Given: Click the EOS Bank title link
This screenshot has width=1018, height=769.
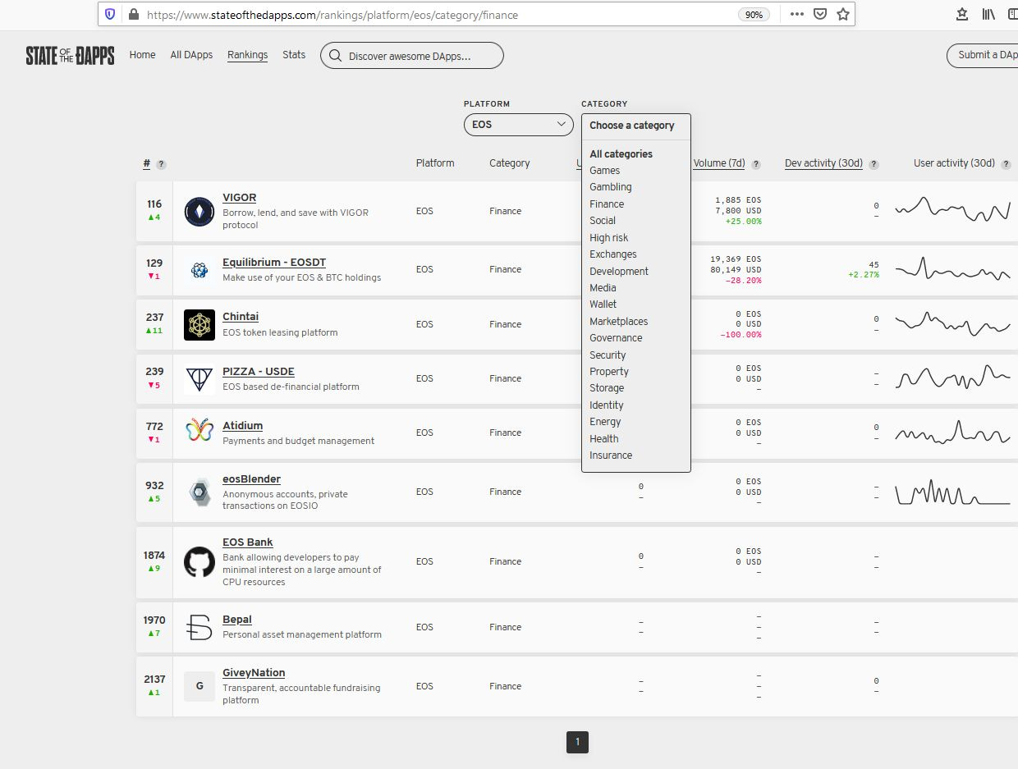Looking at the screenshot, I should (247, 542).
